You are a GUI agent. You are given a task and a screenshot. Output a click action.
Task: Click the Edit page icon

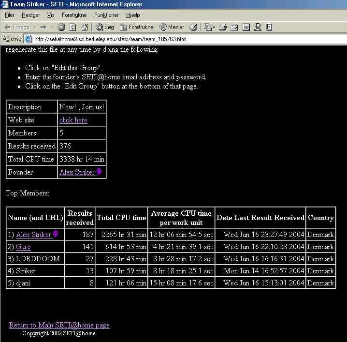click(234, 27)
